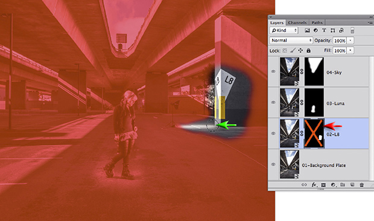Image resolution: width=374 pixels, height=221 pixels.
Task: Hide the 03-Luna layer
Action: click(273, 103)
